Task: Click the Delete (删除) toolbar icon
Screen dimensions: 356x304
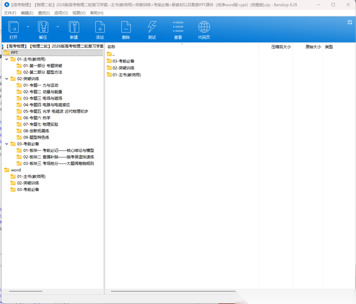Action: pos(126,27)
